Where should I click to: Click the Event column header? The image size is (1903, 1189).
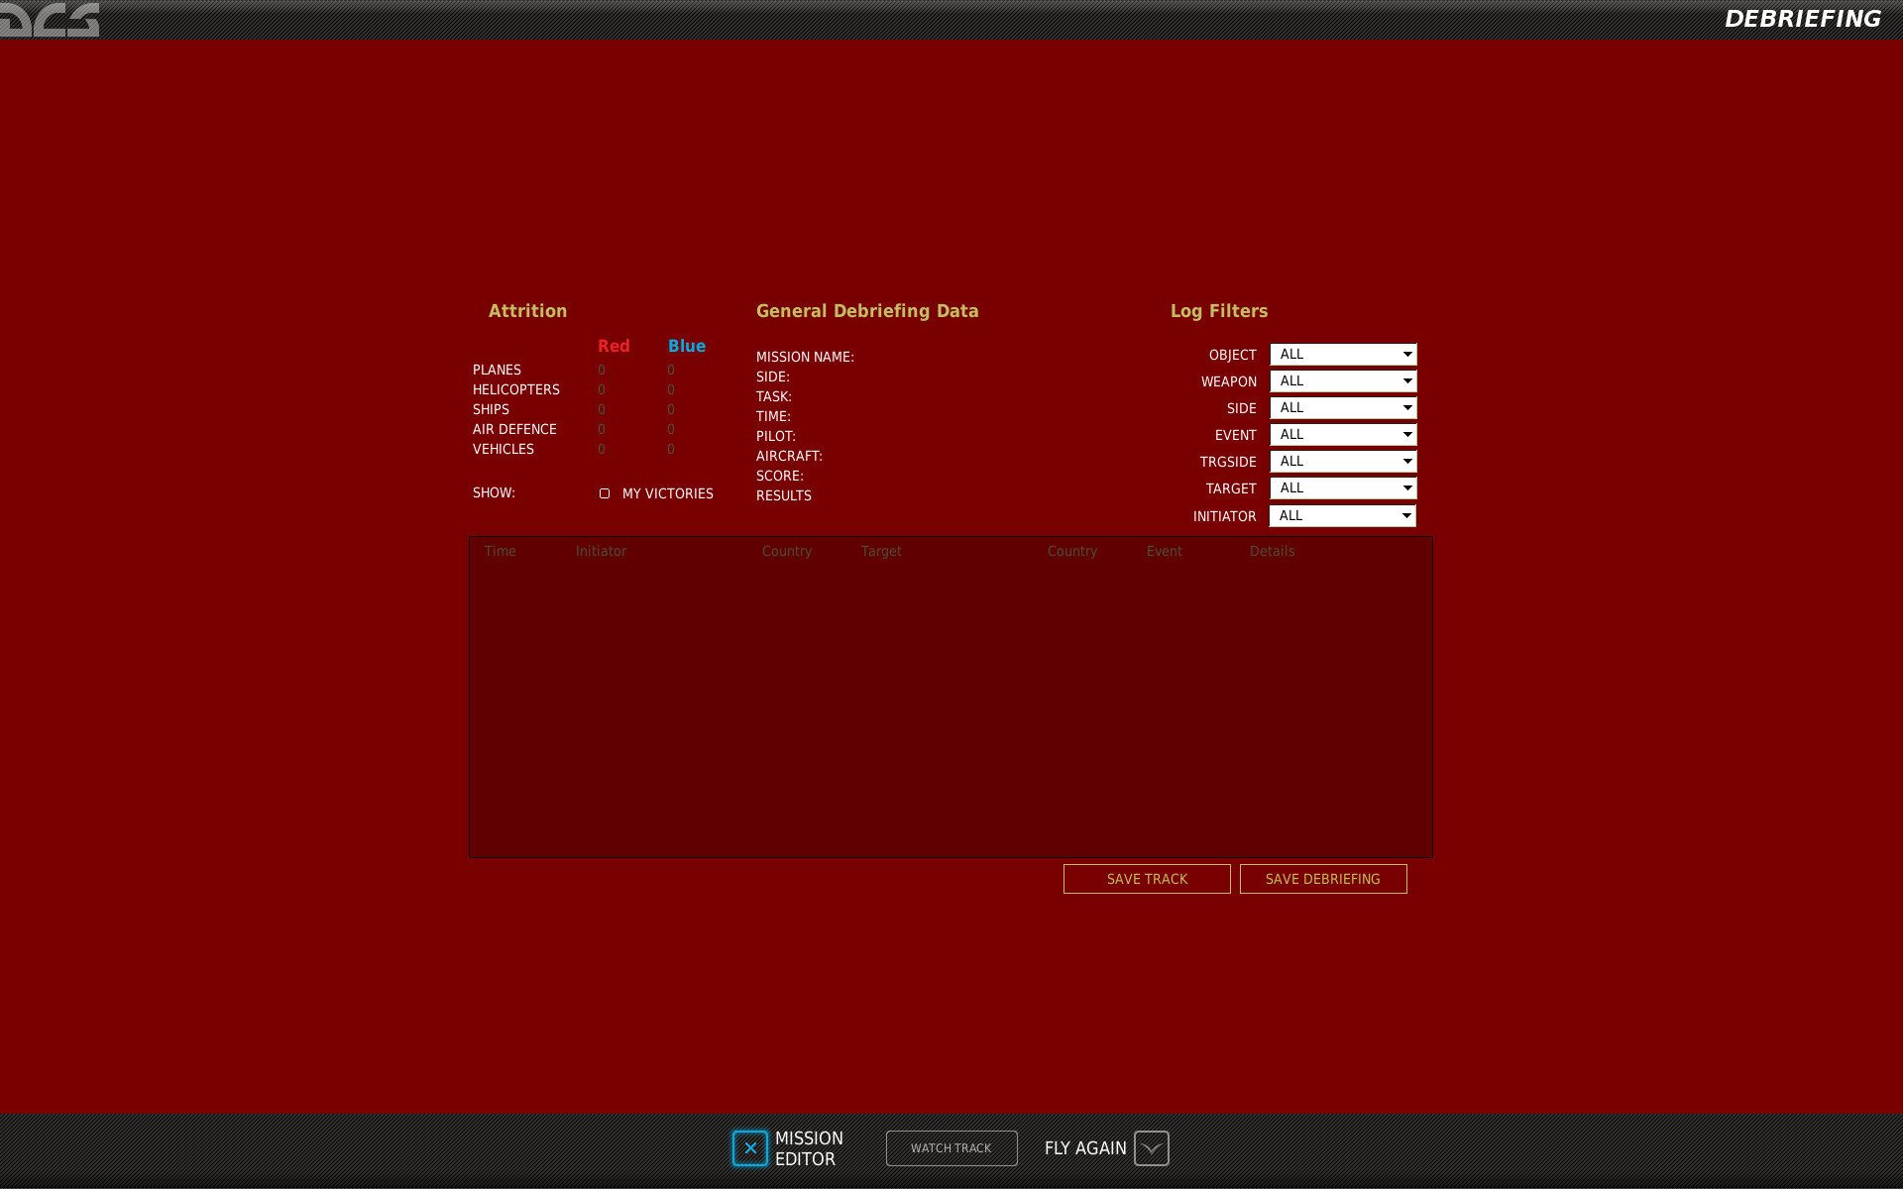coord(1164,551)
